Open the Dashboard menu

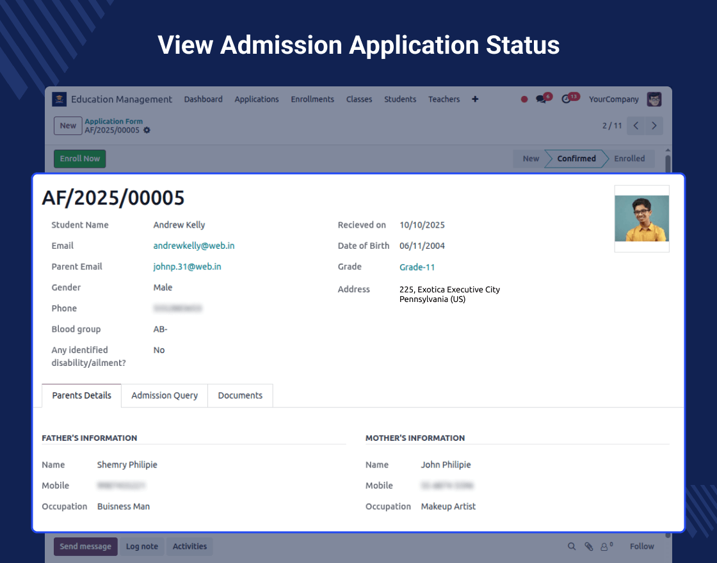pos(203,99)
